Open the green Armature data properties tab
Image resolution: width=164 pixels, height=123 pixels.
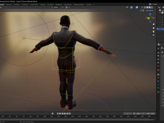[158, 84]
